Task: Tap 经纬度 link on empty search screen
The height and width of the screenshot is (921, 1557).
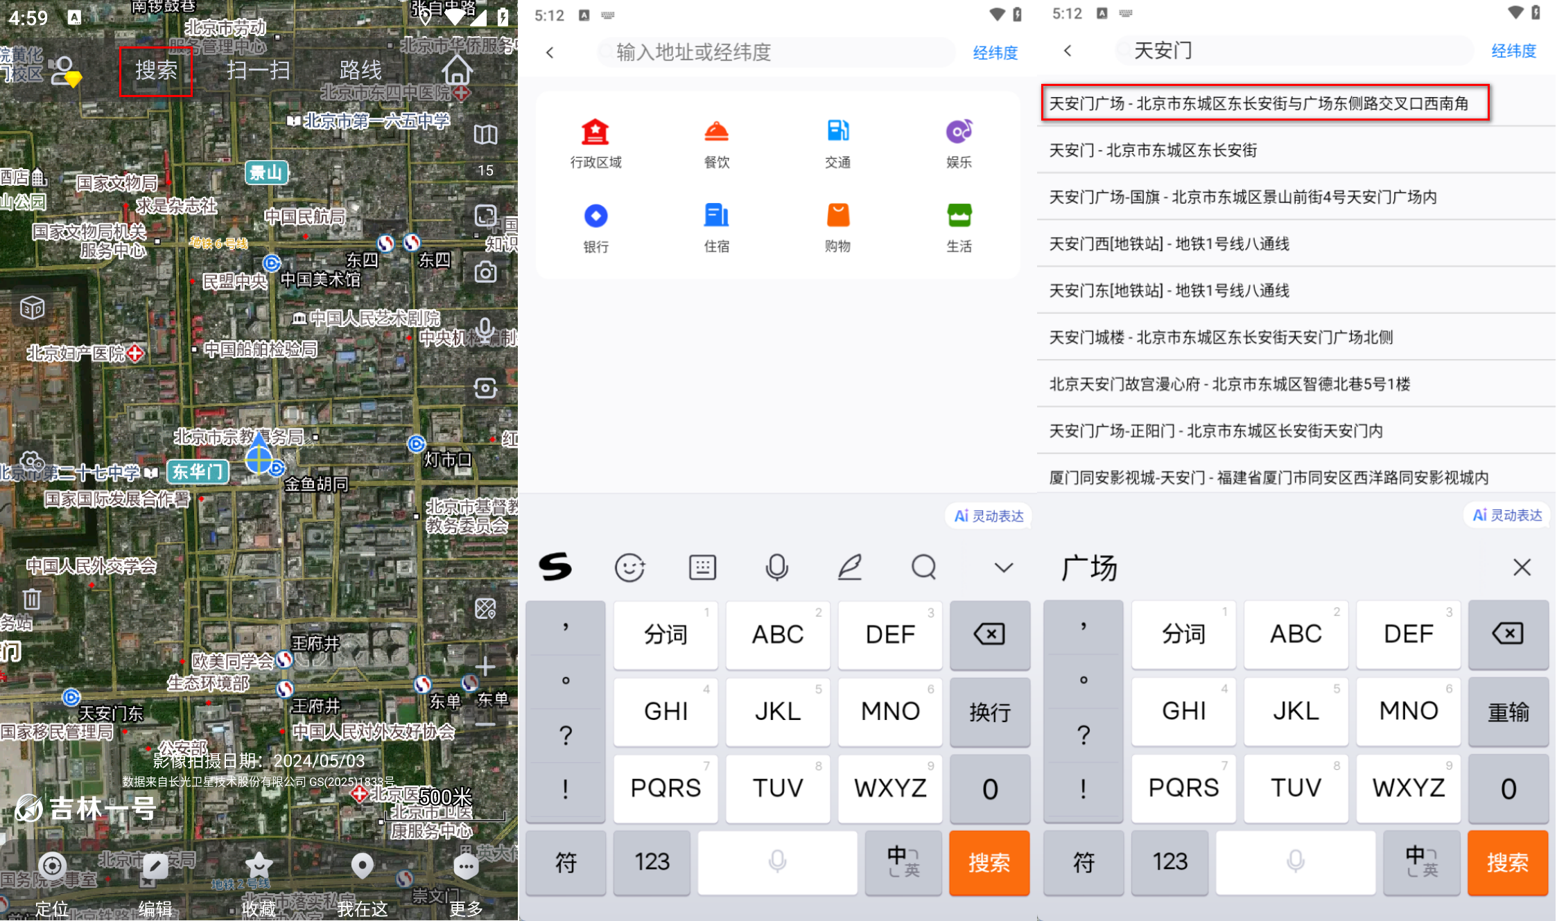Action: point(995,53)
